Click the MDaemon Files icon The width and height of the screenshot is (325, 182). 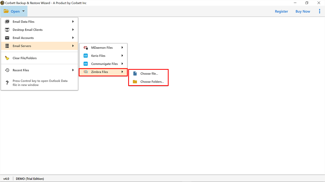tap(86, 48)
